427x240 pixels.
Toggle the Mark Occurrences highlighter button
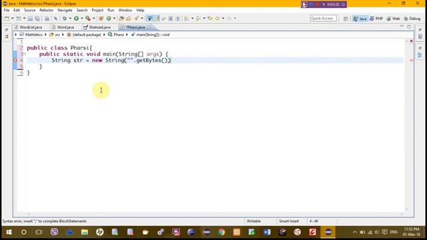(x=157, y=19)
